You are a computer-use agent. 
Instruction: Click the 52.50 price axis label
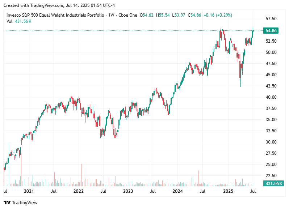coord(271,41)
